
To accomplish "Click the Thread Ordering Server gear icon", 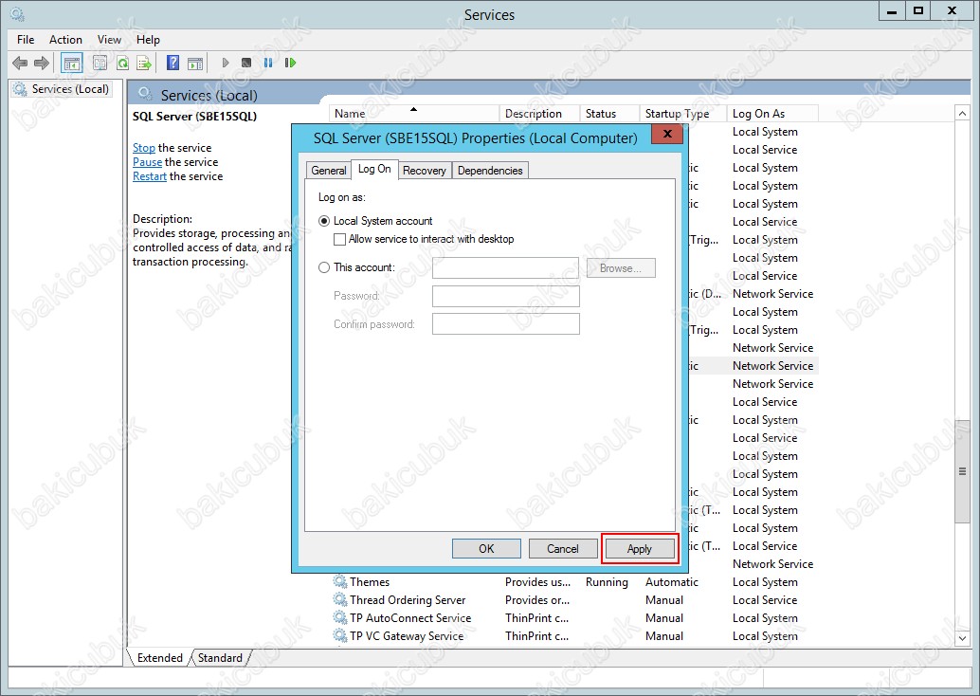I will [340, 599].
